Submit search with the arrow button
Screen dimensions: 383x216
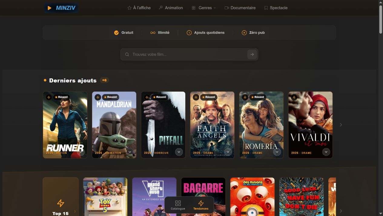click(x=252, y=55)
